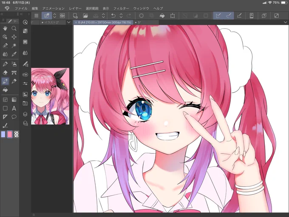Choose the transparent checkered color swatch
The height and width of the screenshot is (217, 289).
[17, 134]
